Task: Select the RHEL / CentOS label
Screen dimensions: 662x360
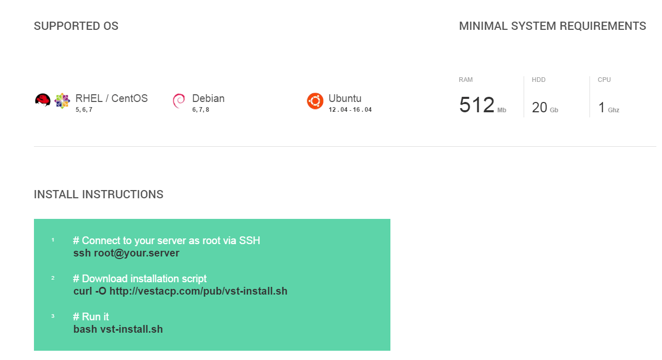Action: click(x=112, y=98)
